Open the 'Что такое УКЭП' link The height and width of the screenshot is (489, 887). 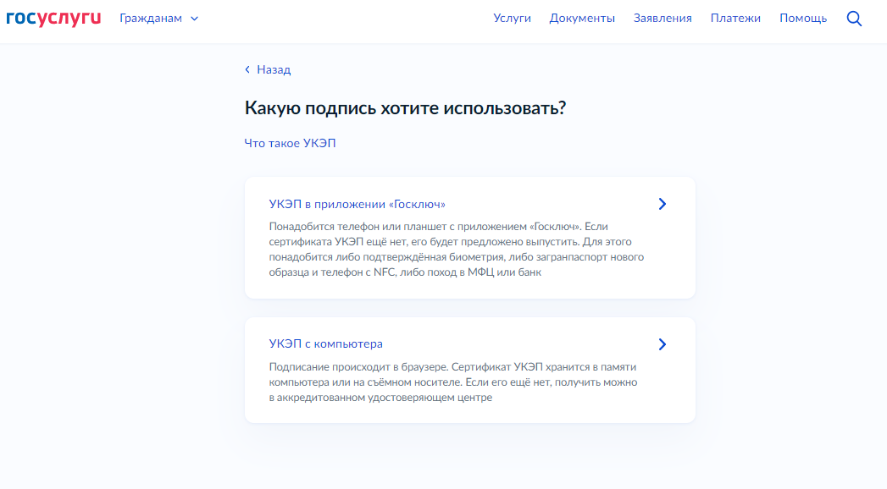click(x=290, y=144)
